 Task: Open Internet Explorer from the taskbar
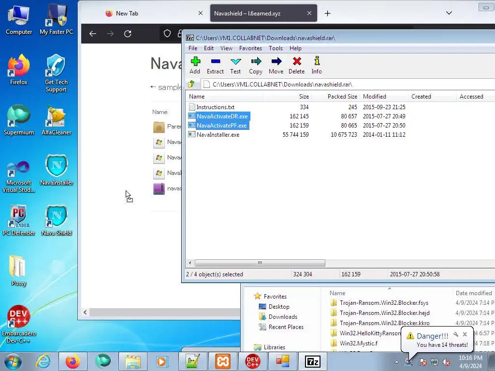click(43, 361)
